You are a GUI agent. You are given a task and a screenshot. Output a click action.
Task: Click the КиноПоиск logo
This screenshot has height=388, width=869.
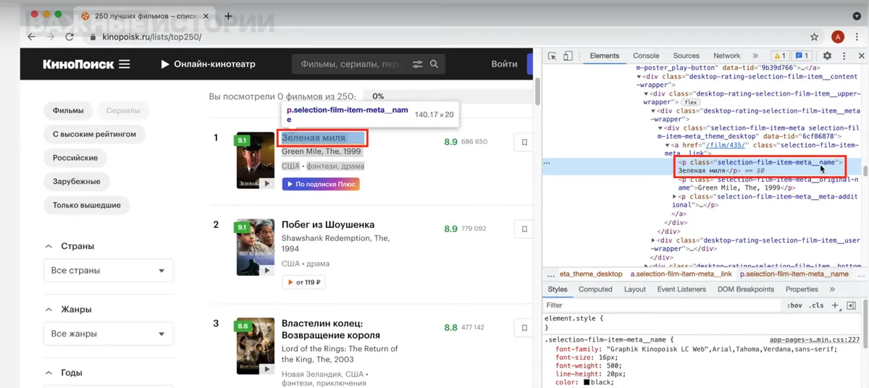pyautogui.click(x=78, y=64)
